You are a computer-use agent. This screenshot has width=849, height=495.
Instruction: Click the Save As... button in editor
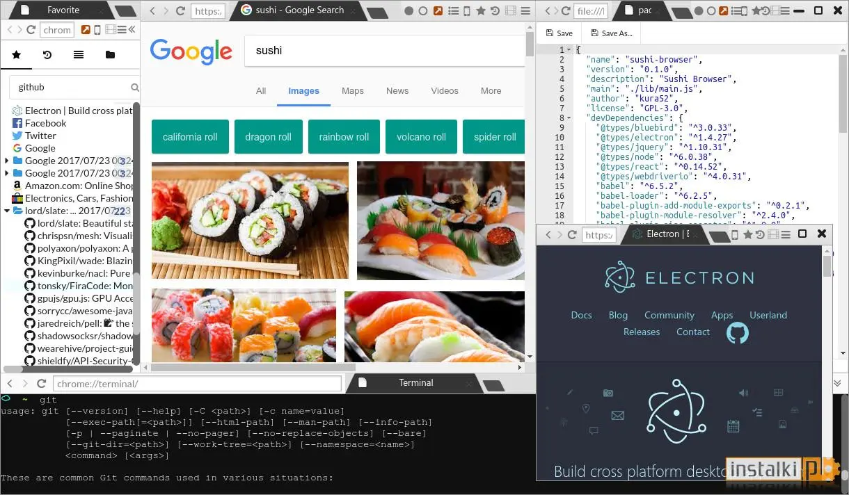pos(612,33)
